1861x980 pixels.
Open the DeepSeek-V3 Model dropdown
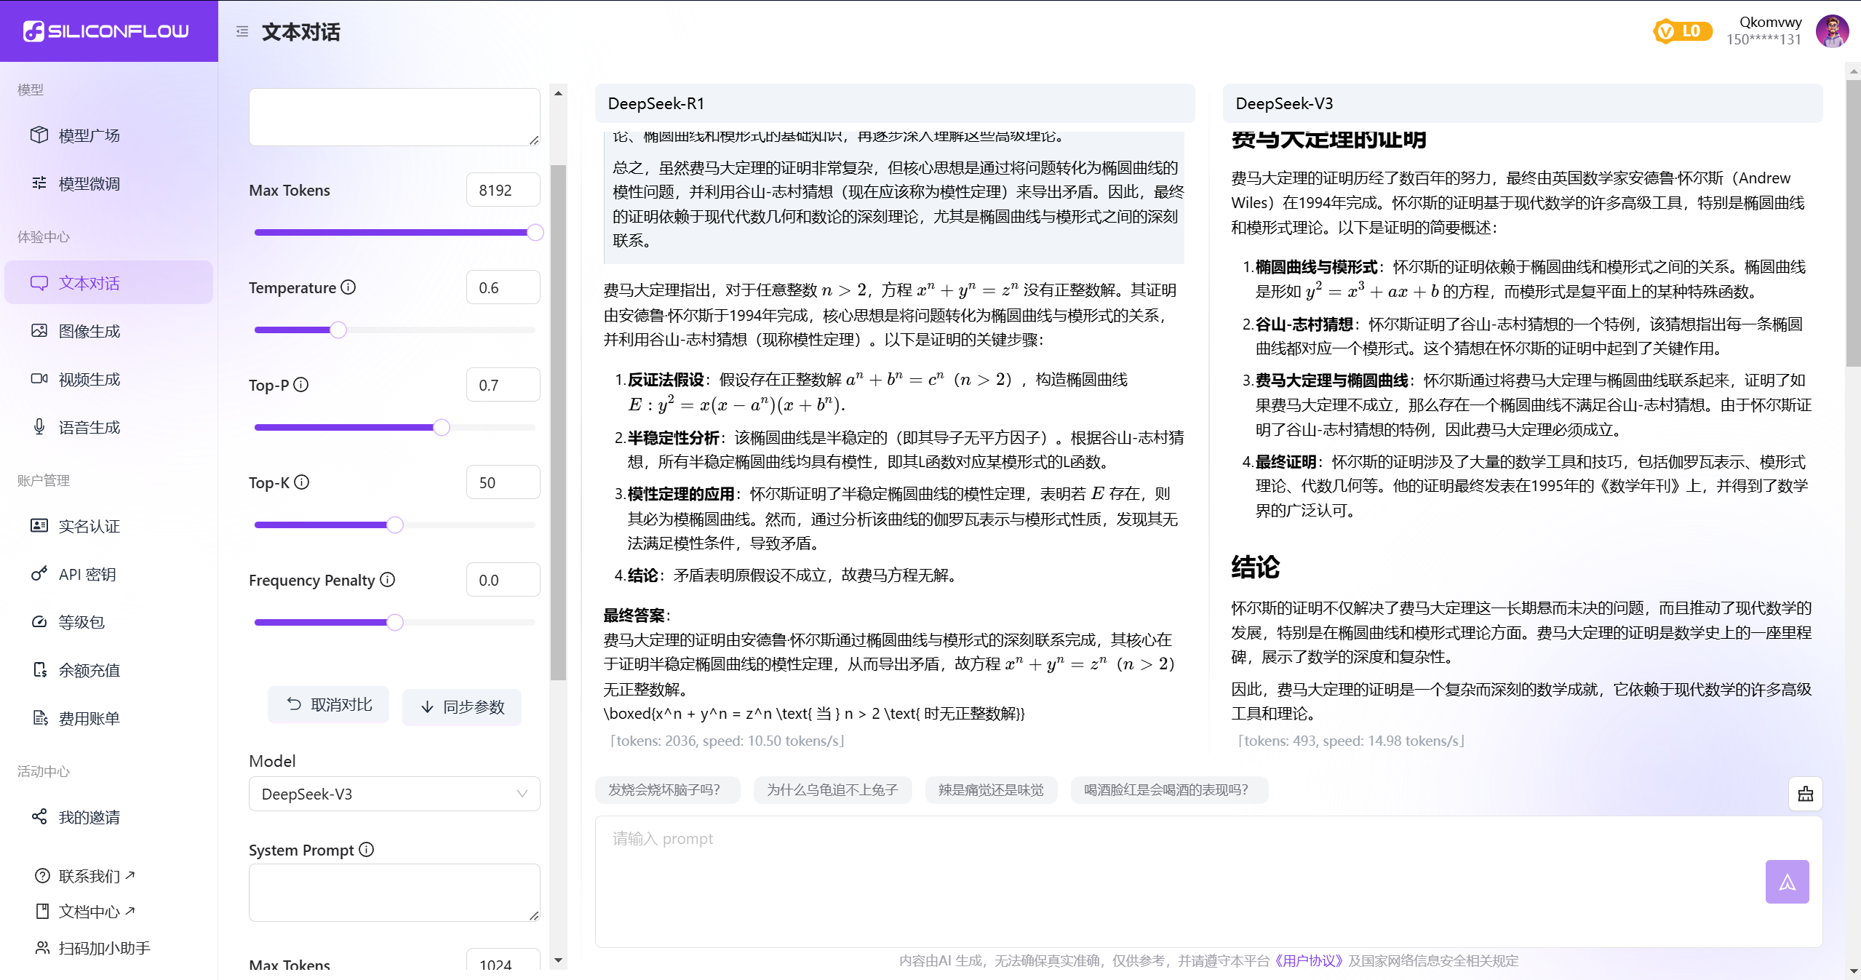pyautogui.click(x=394, y=794)
